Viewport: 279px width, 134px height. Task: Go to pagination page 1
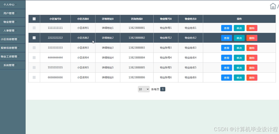point(163,89)
